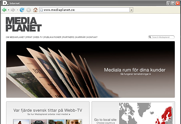Click the Forward arrow button
The height and width of the screenshot is (124, 181).
coord(13,10)
